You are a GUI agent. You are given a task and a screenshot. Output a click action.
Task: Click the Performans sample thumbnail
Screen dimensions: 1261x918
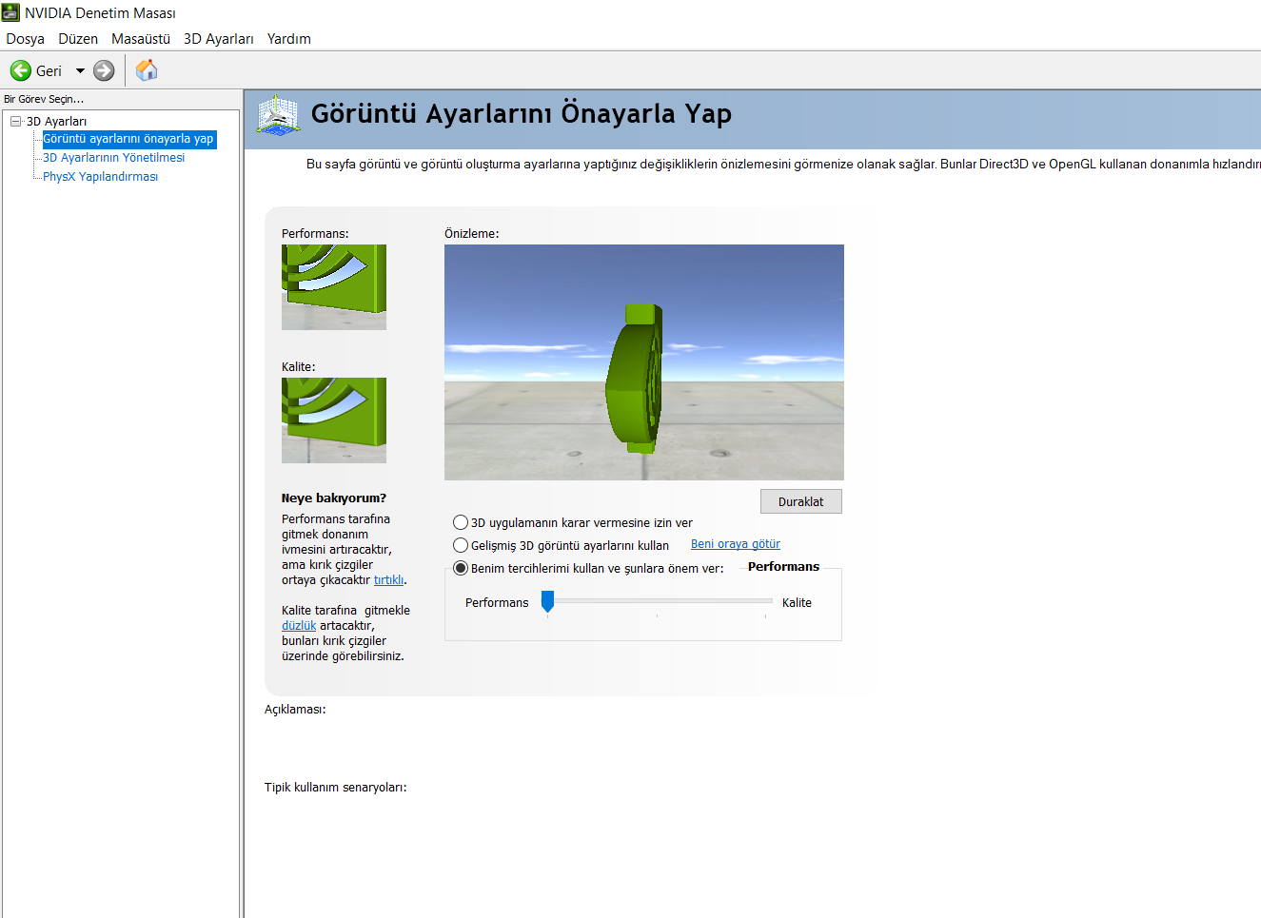point(334,287)
